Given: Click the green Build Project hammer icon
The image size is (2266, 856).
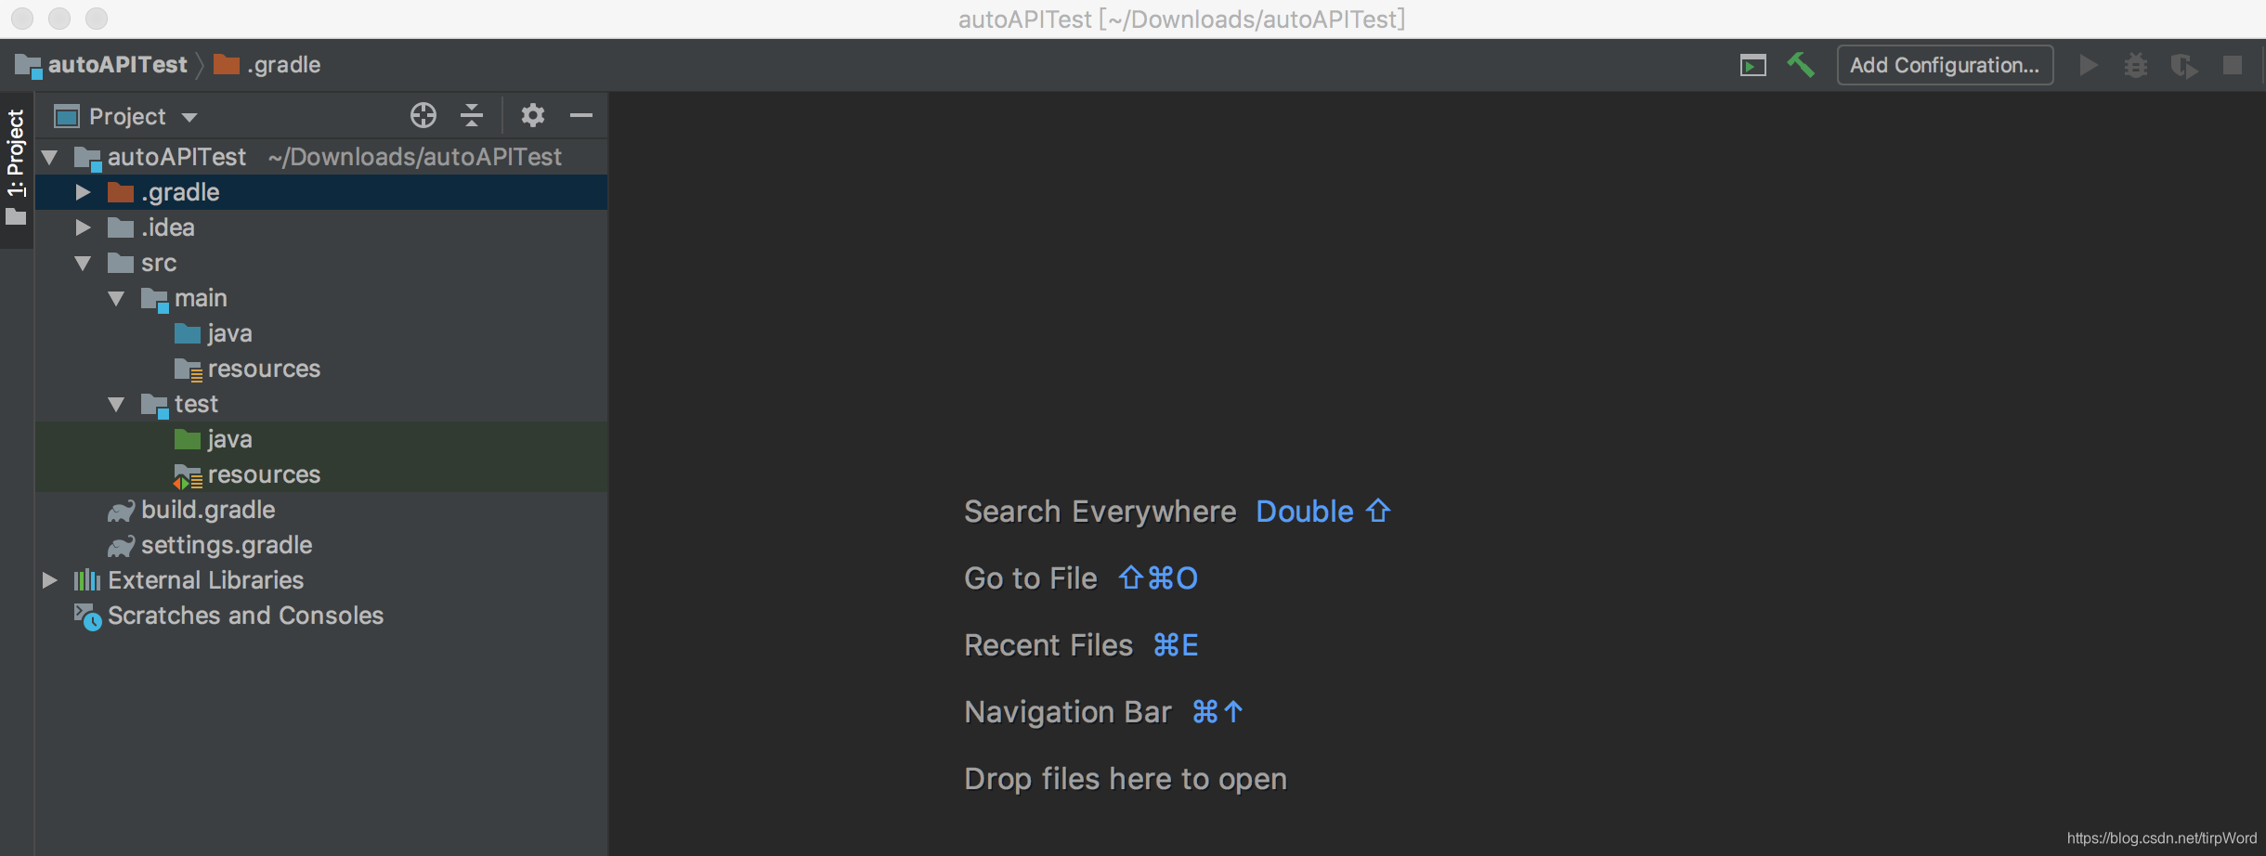Looking at the screenshot, I should click(x=1801, y=65).
